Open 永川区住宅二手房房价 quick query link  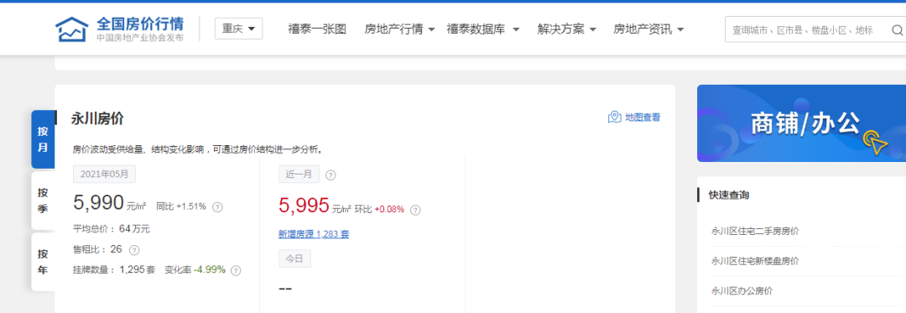(x=755, y=231)
